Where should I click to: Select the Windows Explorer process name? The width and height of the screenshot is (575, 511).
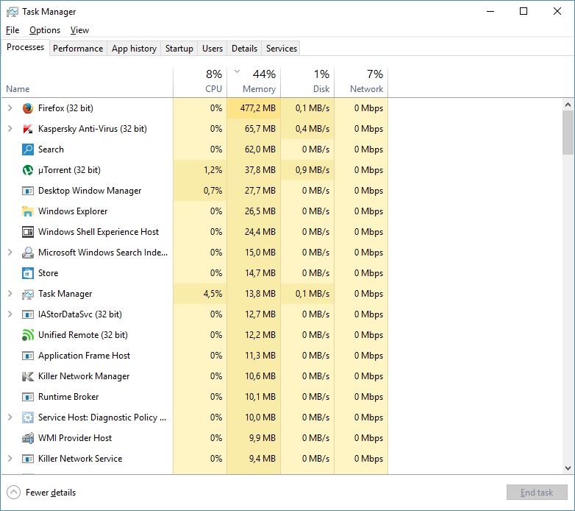coord(73,211)
